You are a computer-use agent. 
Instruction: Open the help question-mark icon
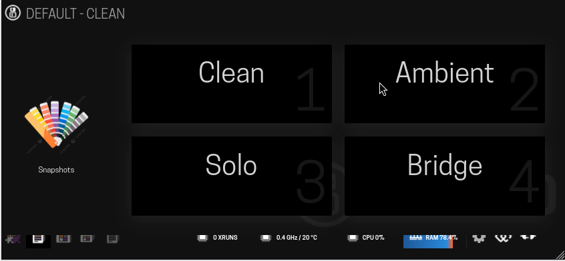click(504, 238)
